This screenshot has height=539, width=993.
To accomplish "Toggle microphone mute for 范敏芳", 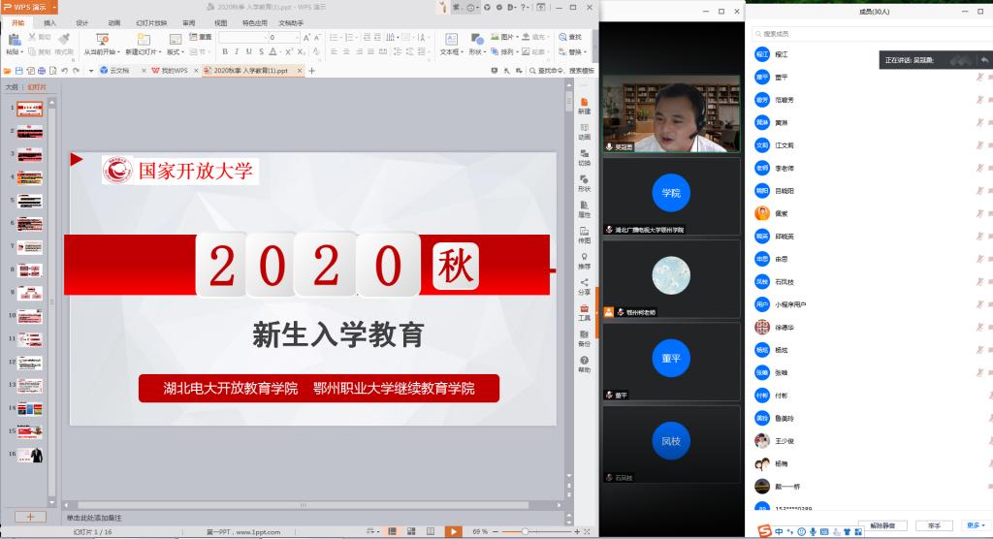I will (979, 100).
